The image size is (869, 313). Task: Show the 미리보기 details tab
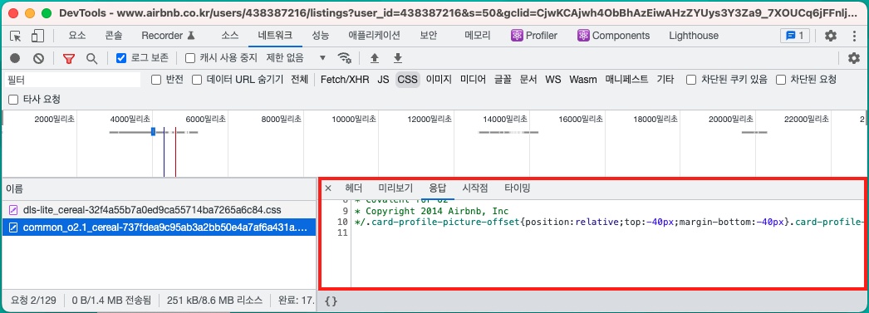[x=395, y=188]
